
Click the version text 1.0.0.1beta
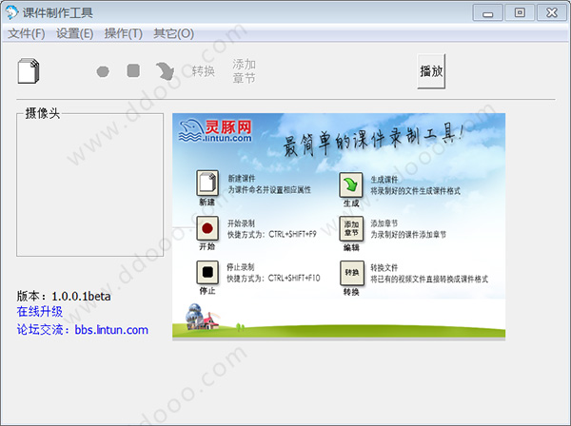(81, 296)
